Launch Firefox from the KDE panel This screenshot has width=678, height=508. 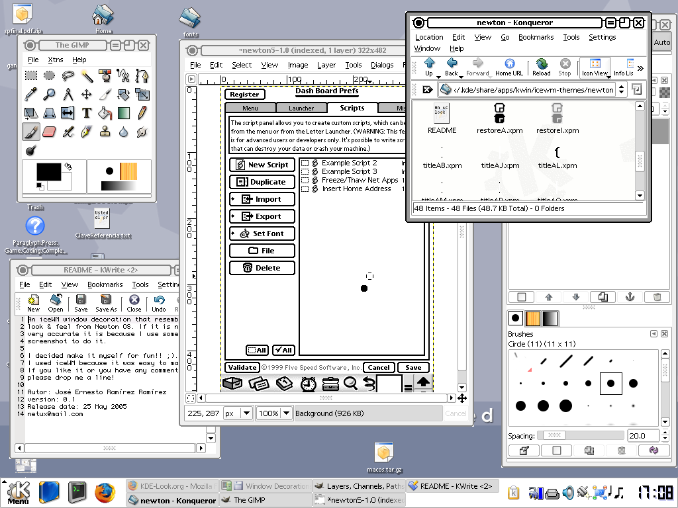(x=105, y=493)
